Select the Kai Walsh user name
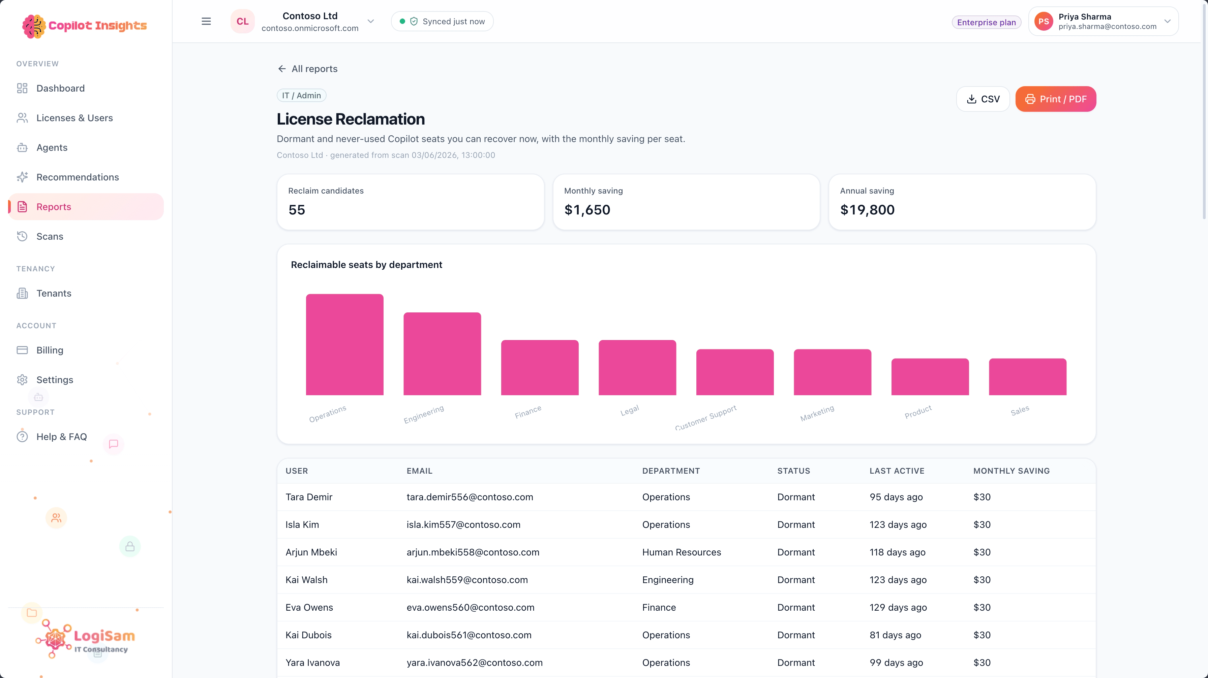 coord(306,580)
